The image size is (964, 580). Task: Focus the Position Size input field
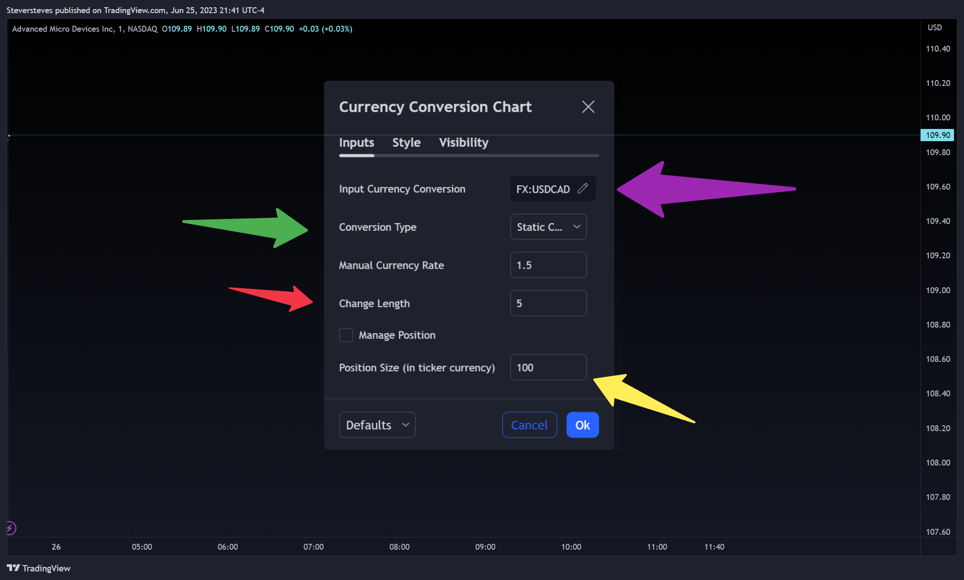click(x=548, y=367)
